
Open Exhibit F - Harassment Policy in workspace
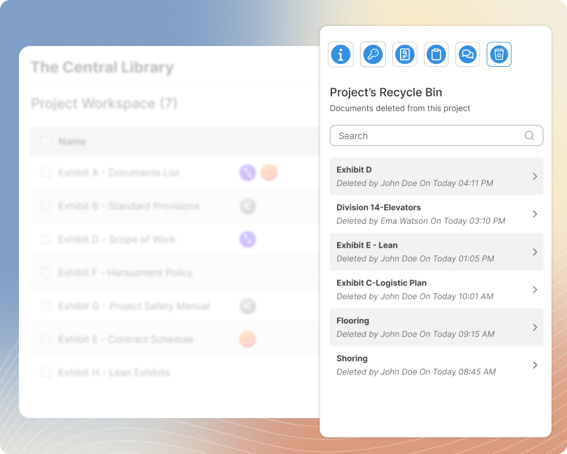pyautogui.click(x=125, y=272)
